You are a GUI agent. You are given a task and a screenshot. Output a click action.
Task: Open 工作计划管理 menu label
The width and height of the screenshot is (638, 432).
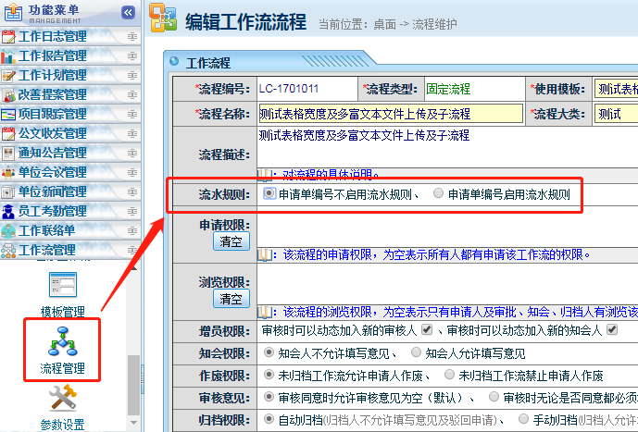53,76
